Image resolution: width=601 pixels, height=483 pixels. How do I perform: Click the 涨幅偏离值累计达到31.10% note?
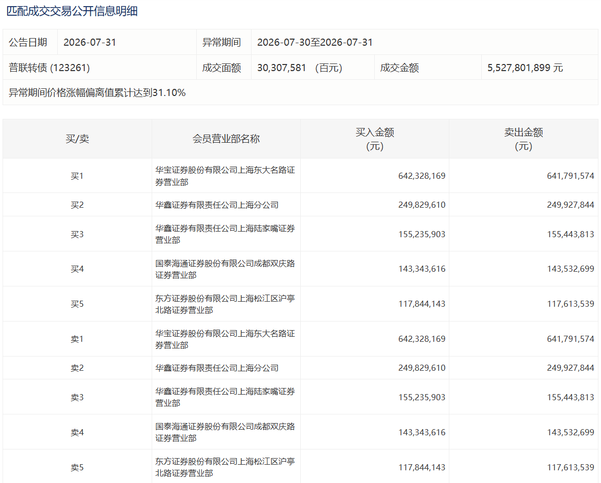(97, 92)
